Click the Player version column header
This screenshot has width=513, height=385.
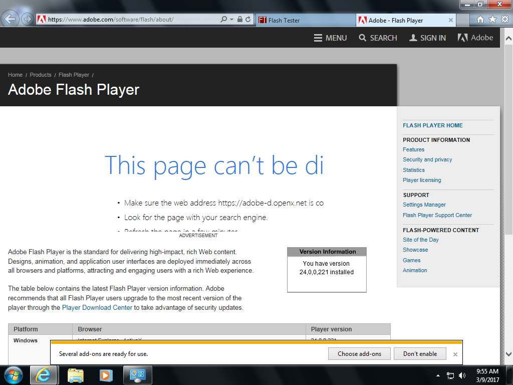point(348,329)
